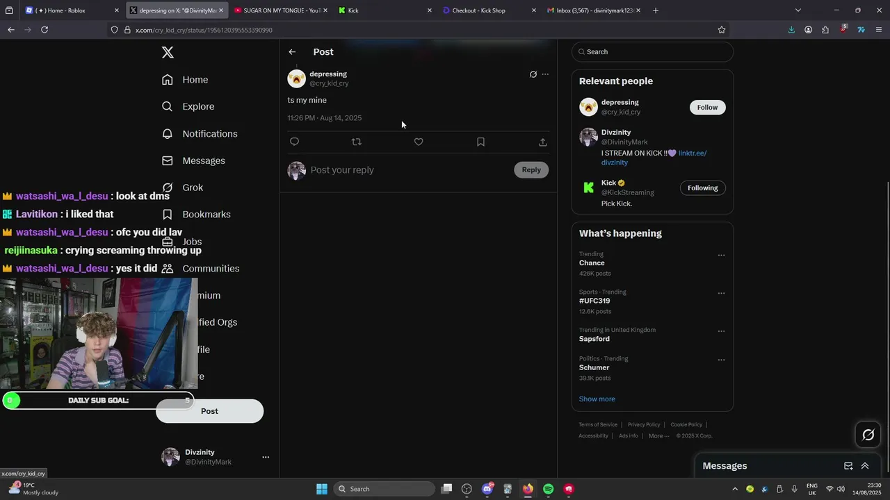Click taskbar Search box

(x=383, y=489)
